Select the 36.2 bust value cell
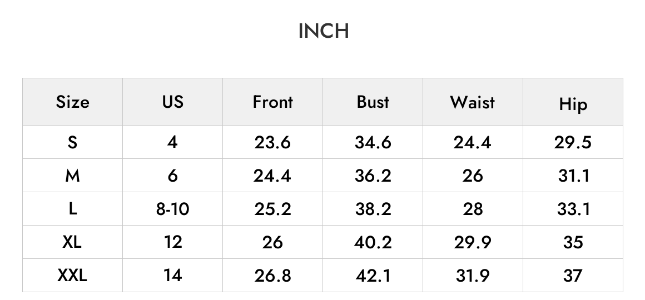 point(373,176)
